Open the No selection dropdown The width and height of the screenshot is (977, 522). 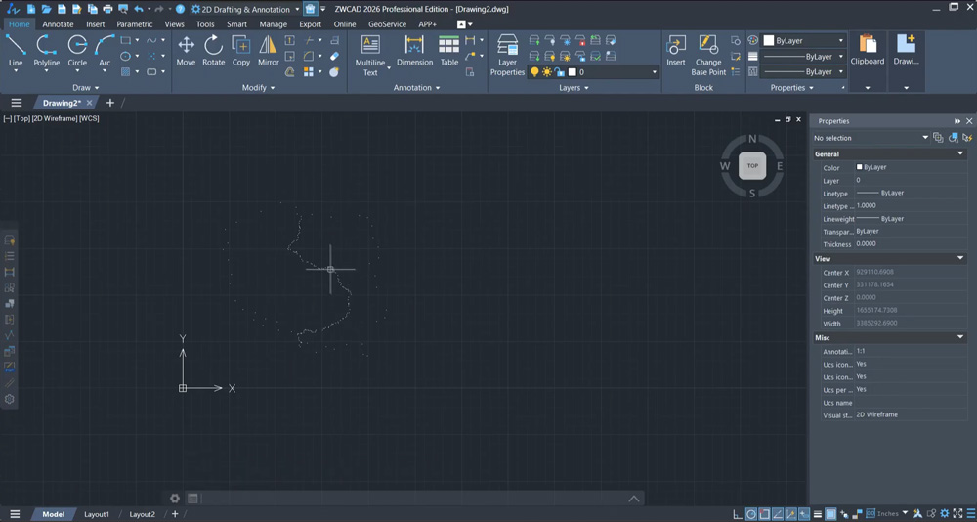pos(871,138)
